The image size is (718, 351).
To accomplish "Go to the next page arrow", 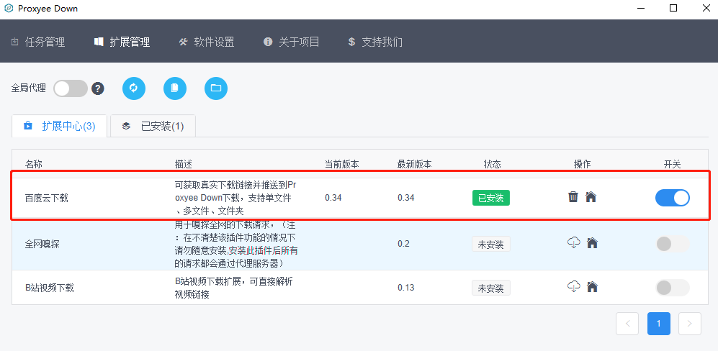I will [x=690, y=324].
